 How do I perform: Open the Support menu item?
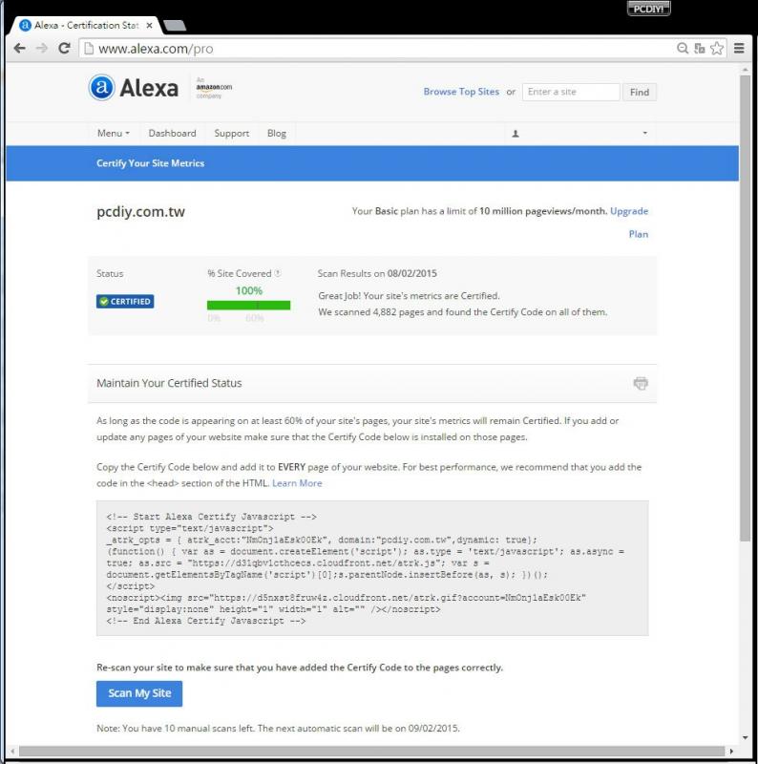pos(231,133)
